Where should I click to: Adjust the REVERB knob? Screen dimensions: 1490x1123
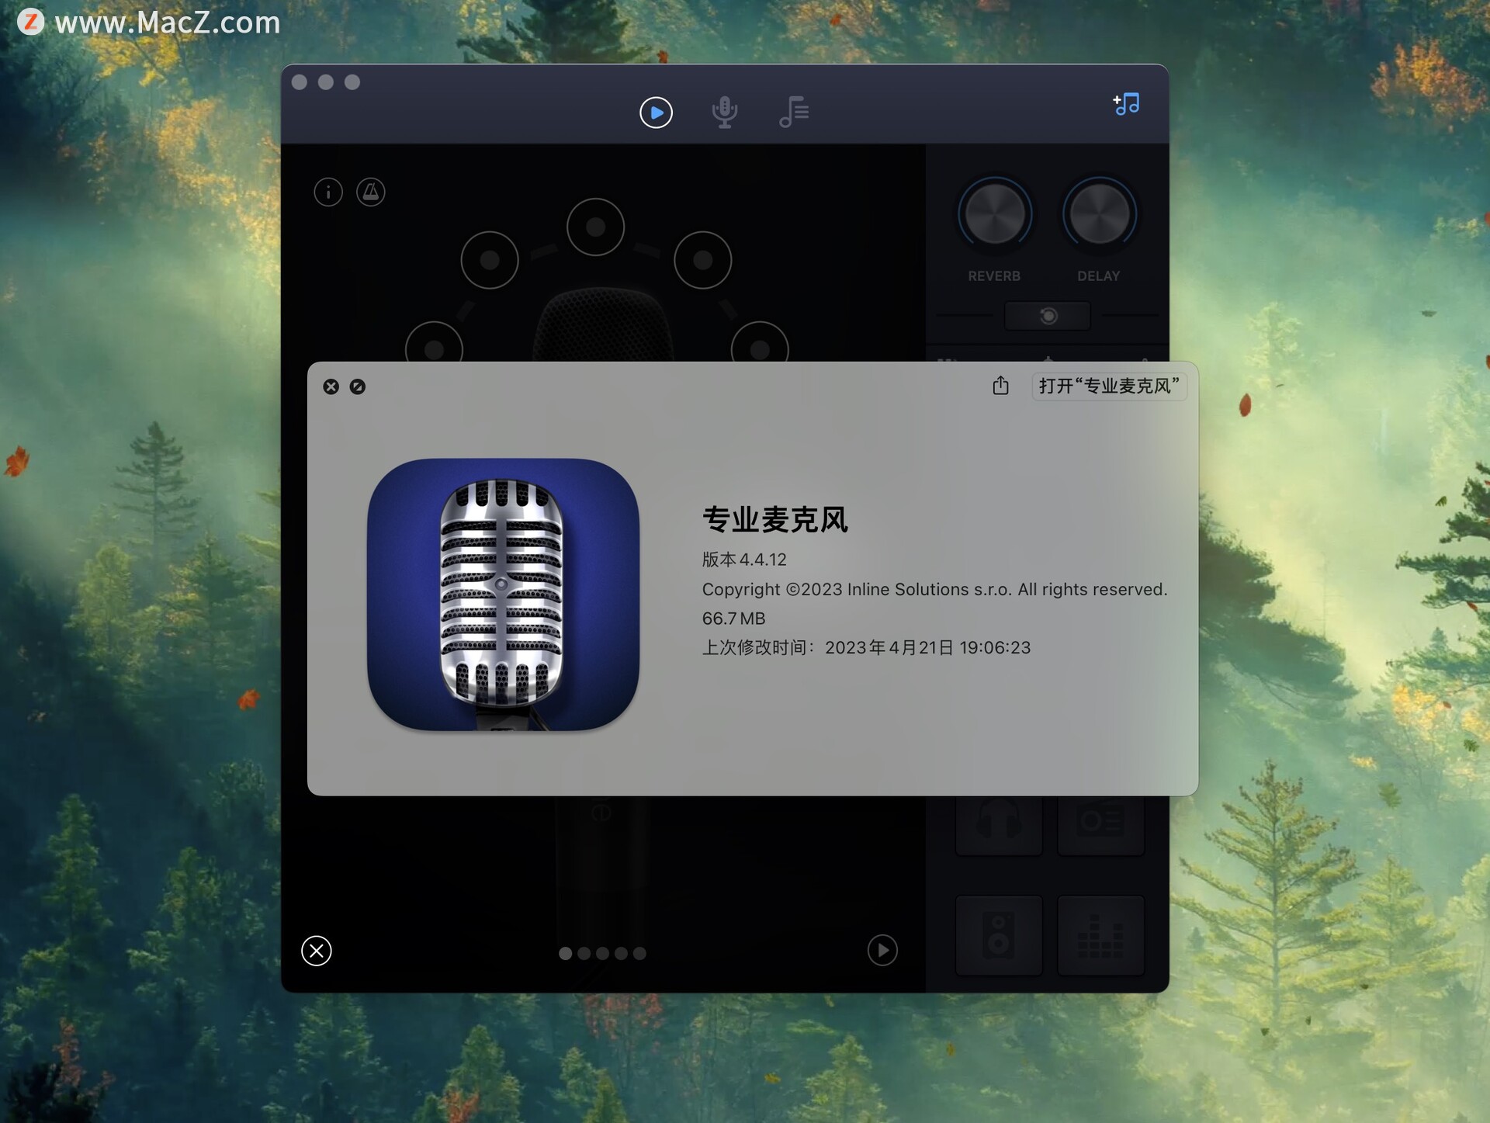994,212
